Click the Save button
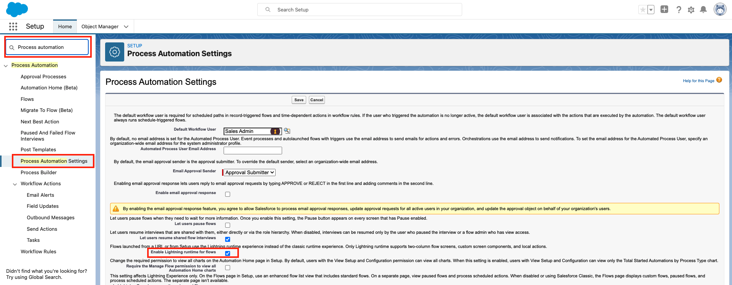The height and width of the screenshot is (285, 732). tap(299, 100)
